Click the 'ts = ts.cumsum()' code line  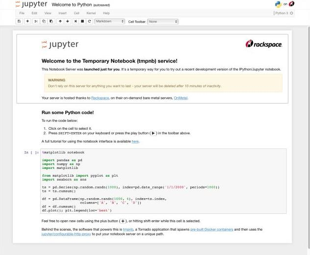click(59, 191)
